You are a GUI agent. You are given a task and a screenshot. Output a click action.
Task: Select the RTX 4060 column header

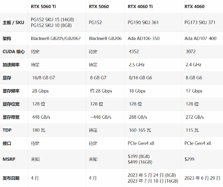[x=194, y=6]
